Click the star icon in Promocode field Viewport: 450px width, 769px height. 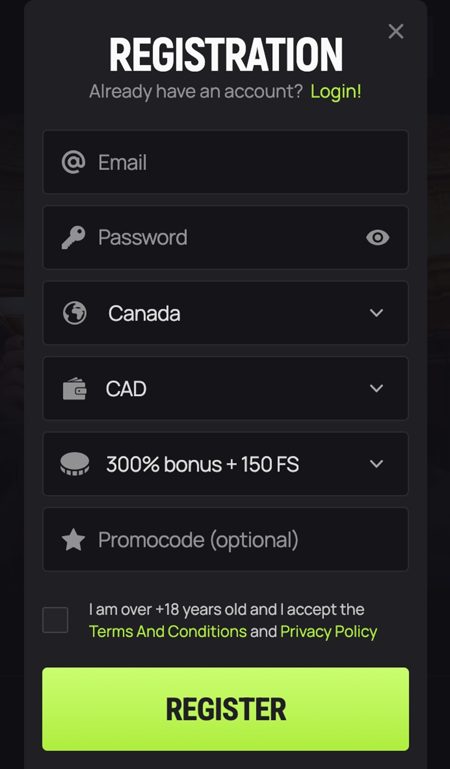coord(74,540)
